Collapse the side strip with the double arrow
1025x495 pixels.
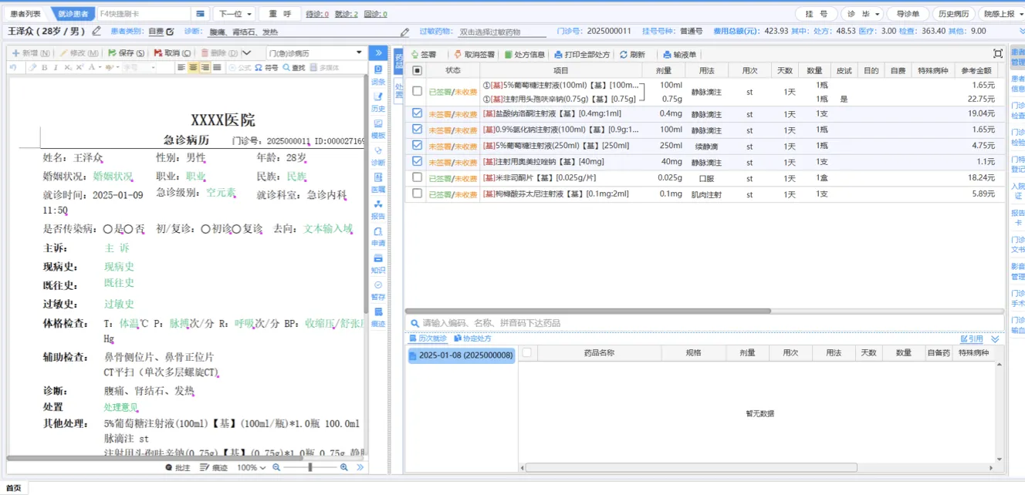pyautogui.click(x=377, y=53)
